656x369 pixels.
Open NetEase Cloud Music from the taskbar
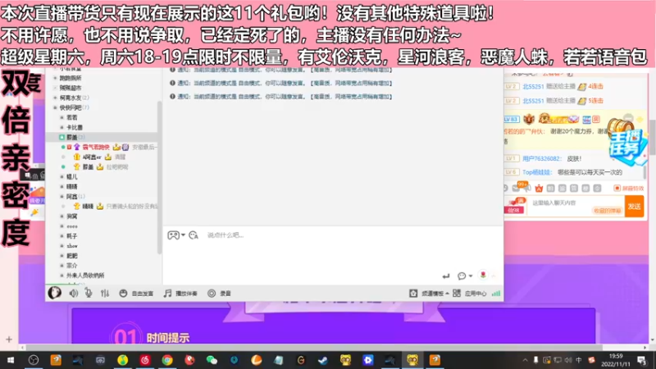(x=145, y=360)
